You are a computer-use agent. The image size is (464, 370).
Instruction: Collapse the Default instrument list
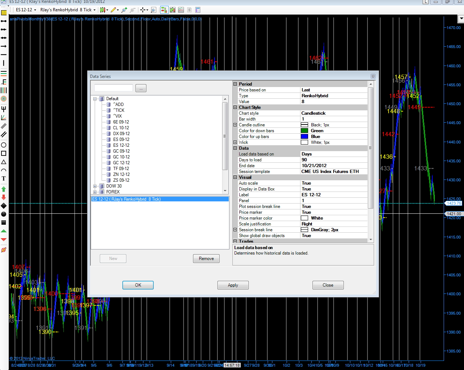[x=95, y=99]
